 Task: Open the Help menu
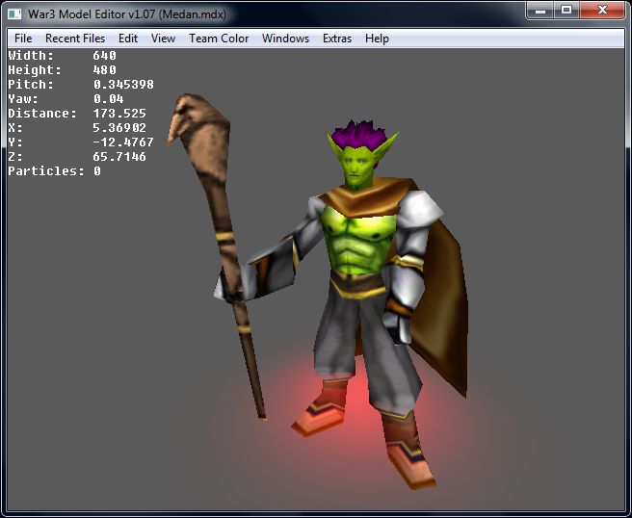coord(377,39)
